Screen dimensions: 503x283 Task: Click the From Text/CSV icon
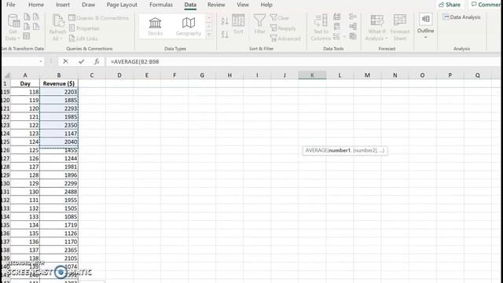click(27, 17)
